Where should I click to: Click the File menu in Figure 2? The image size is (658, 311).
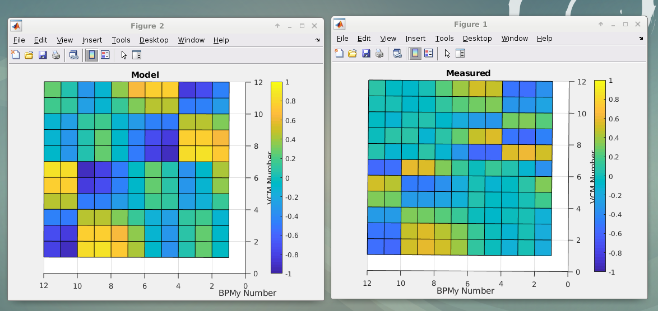[x=19, y=40]
